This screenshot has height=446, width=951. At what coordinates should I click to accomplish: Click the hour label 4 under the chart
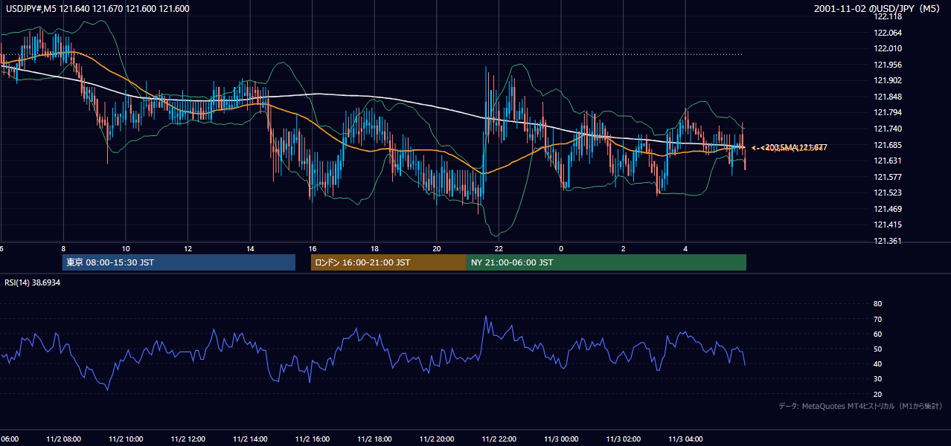(x=685, y=249)
